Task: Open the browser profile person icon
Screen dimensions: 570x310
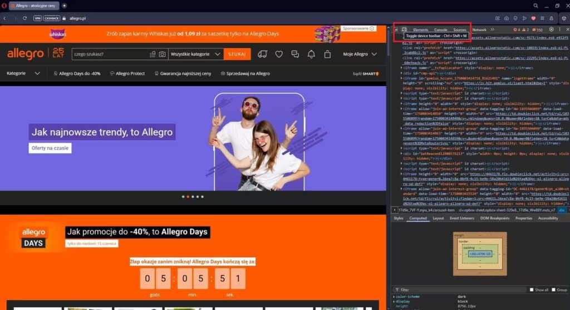Action: [x=552, y=18]
